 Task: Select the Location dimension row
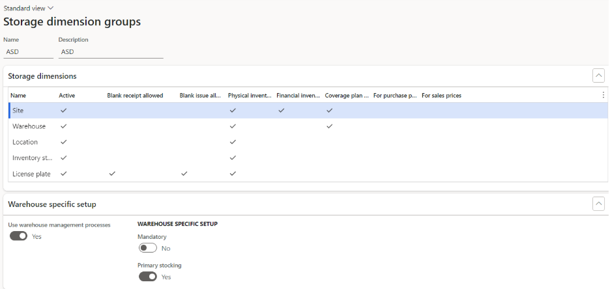25,142
